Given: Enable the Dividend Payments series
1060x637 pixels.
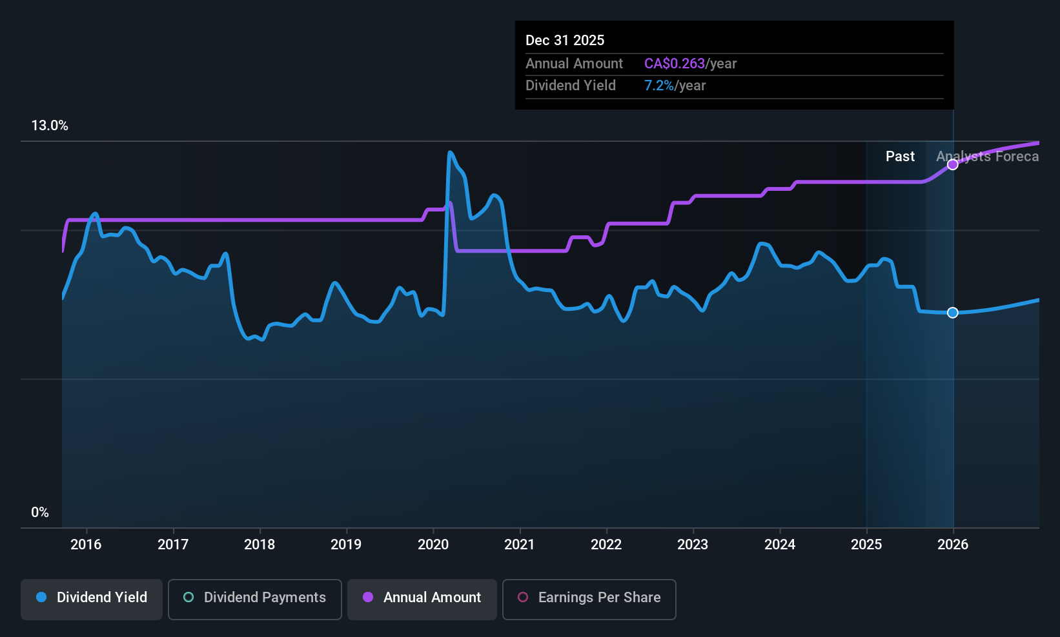Looking at the screenshot, I should [x=254, y=599].
